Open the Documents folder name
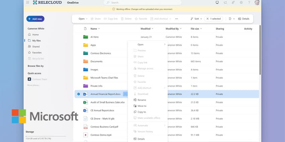 point(97,61)
